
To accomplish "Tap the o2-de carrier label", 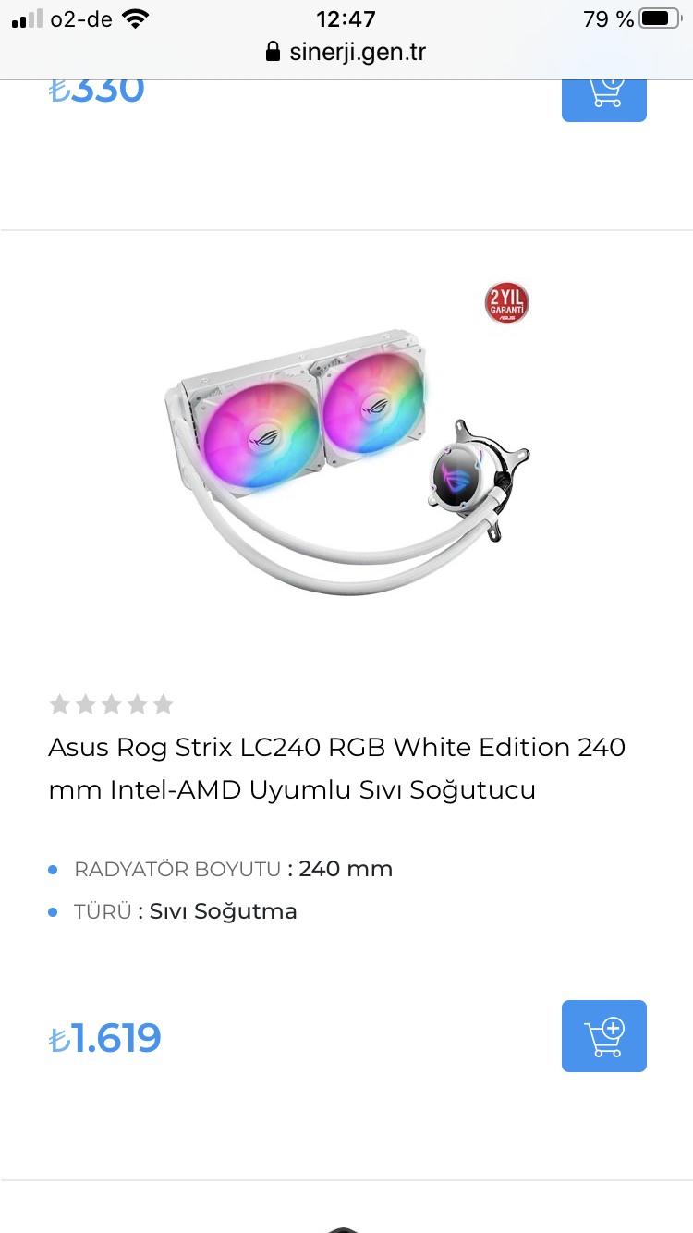I will pos(81,18).
